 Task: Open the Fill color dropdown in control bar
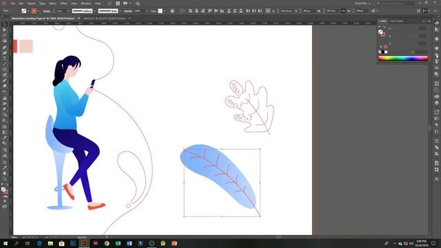[x=28, y=11]
